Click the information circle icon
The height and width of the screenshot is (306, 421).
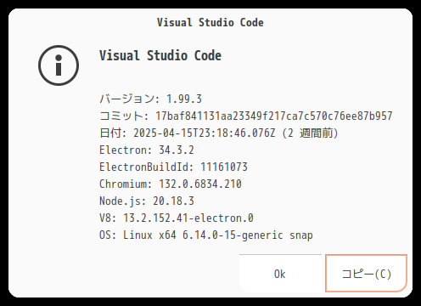pyautogui.click(x=59, y=65)
